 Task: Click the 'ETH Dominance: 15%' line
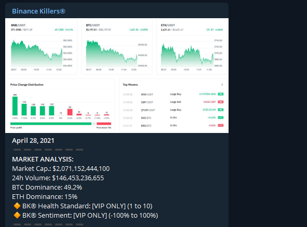pyautogui.click(x=45, y=197)
